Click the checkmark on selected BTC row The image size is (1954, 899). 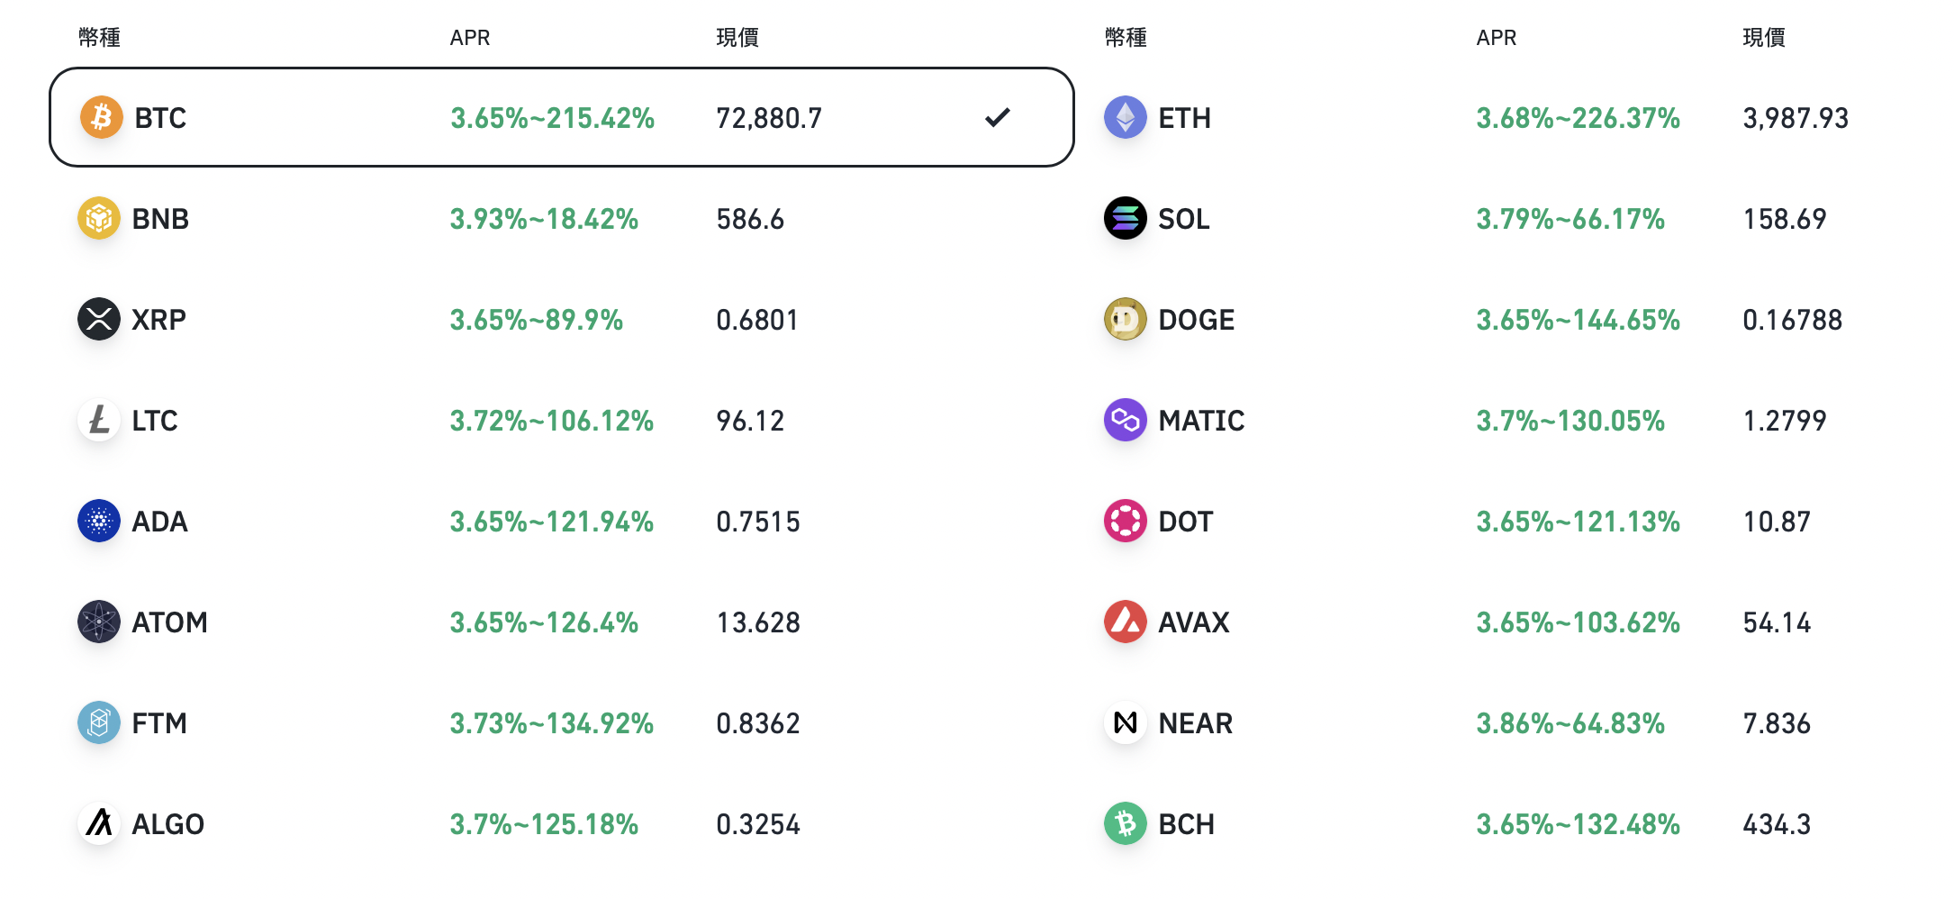pyautogui.click(x=998, y=117)
